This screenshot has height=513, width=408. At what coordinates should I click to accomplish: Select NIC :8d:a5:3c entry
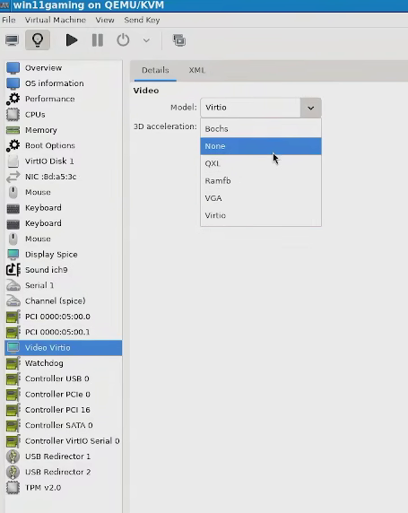(64, 177)
